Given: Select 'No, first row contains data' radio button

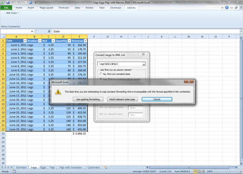Looking at the screenshot, I should (101, 74).
